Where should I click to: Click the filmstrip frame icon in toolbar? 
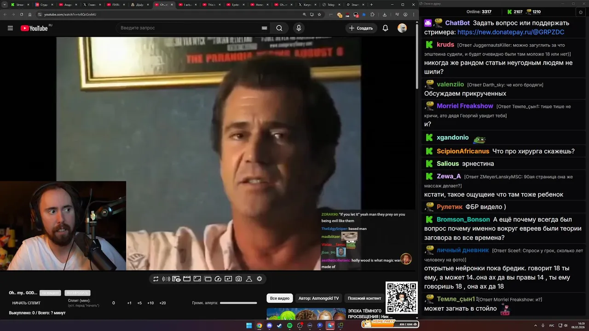coord(208,279)
